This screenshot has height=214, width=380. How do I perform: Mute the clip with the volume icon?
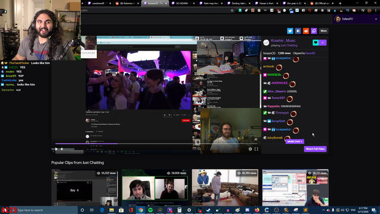tap(62, 149)
